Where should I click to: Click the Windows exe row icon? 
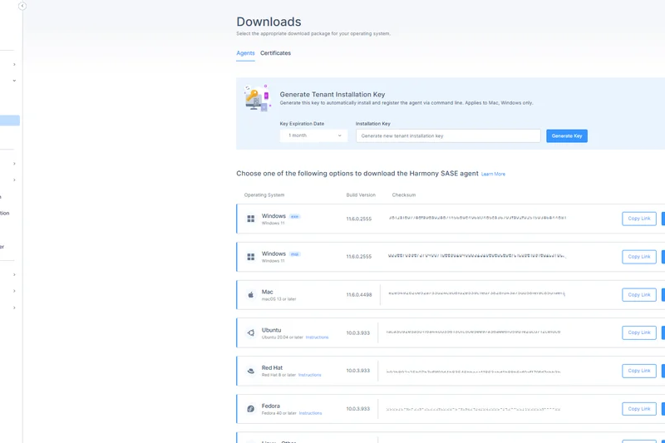coord(251,219)
